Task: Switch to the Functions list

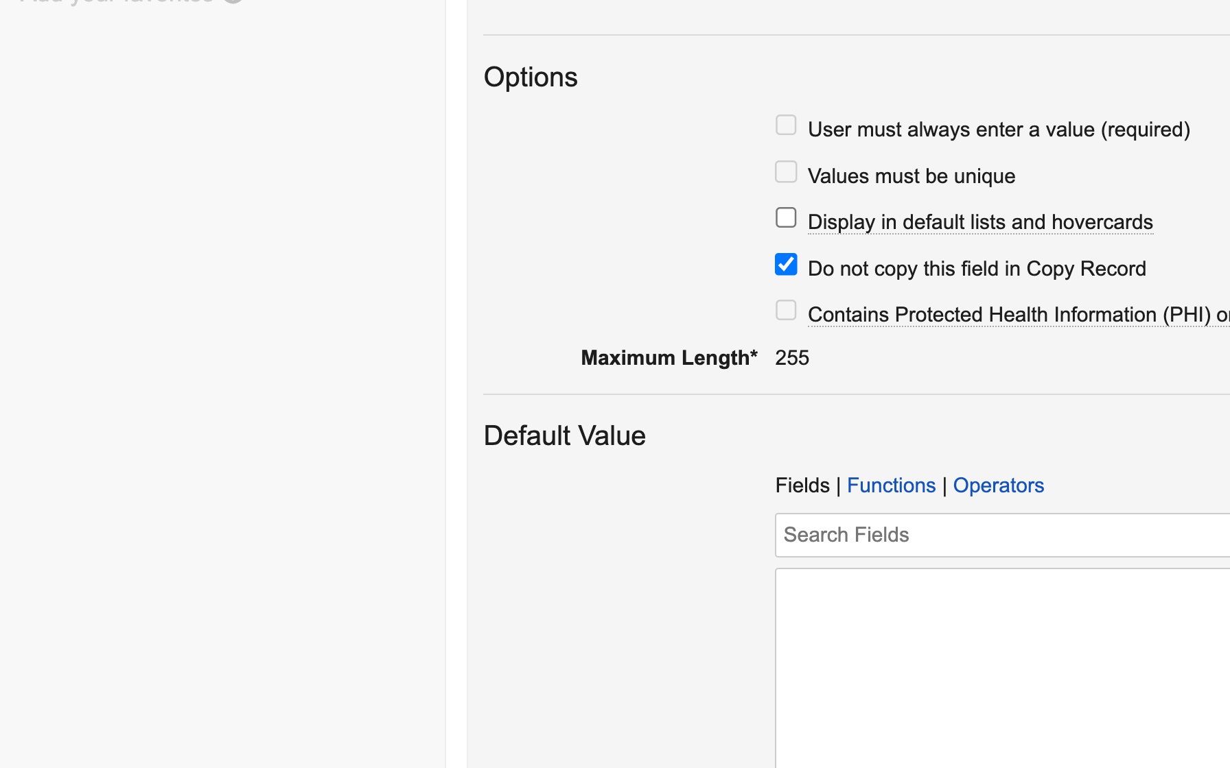Action: point(891,485)
